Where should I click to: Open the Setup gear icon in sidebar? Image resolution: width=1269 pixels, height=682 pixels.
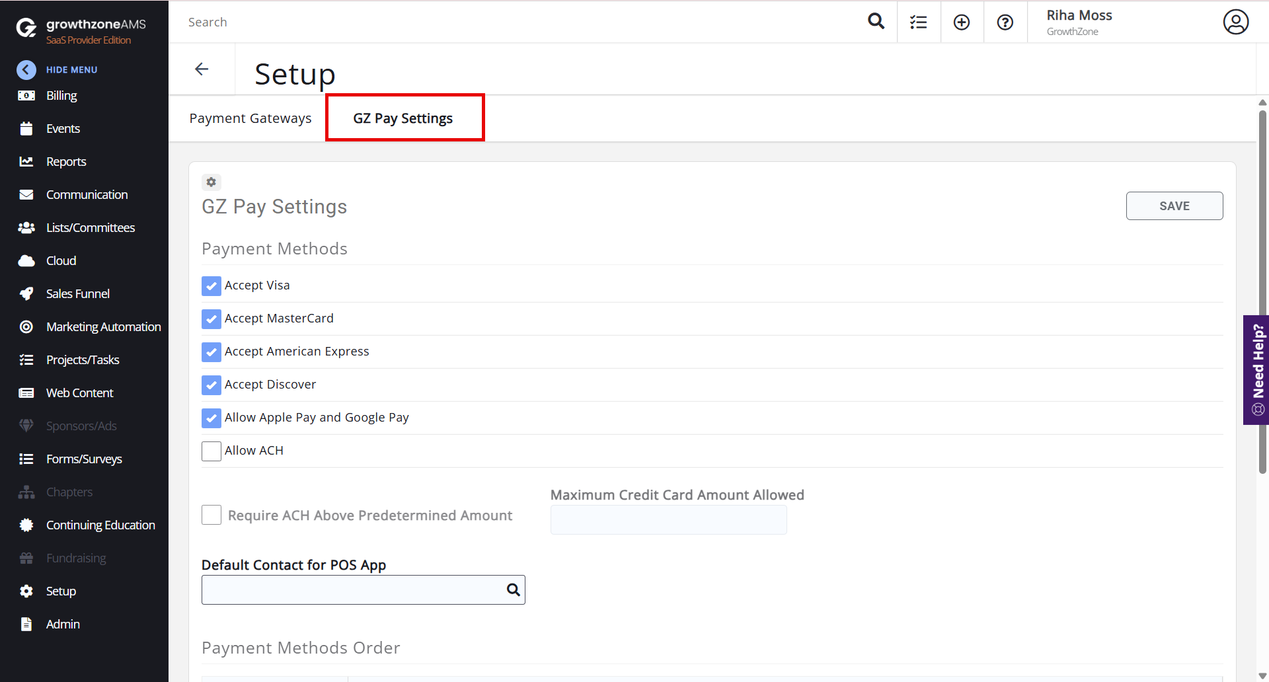26,591
